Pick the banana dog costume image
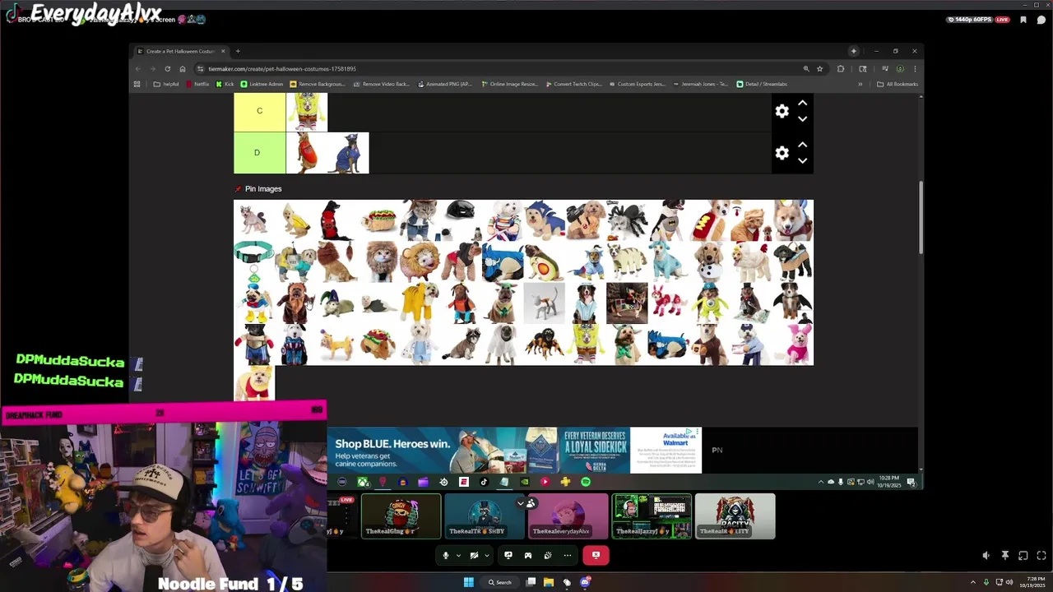This screenshot has height=592, width=1053. (295, 220)
